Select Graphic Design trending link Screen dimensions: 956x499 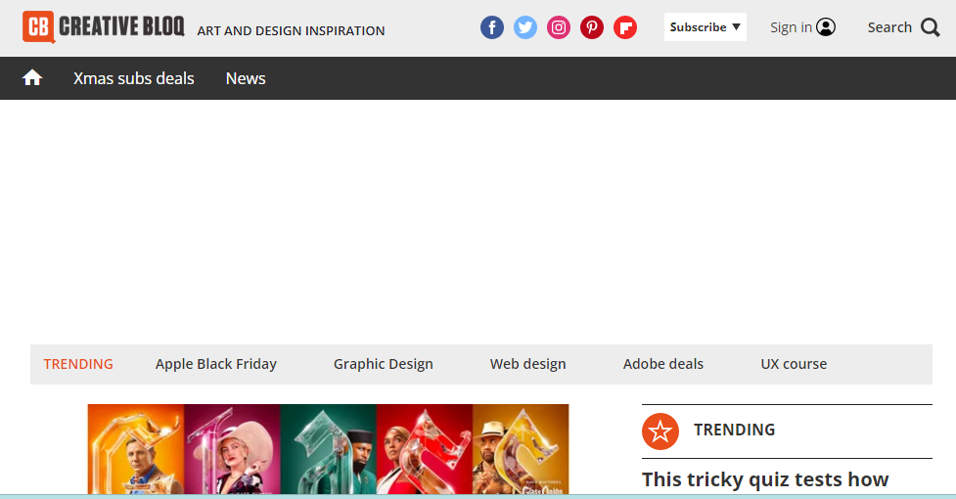[383, 364]
